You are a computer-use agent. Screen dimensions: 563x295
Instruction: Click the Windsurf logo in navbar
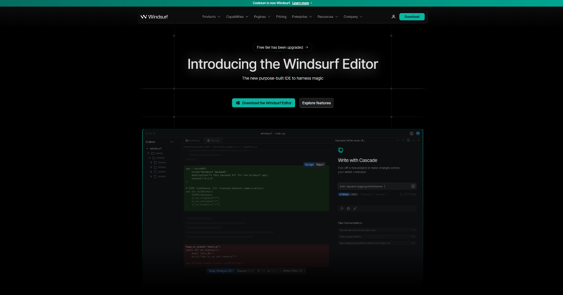154,17
